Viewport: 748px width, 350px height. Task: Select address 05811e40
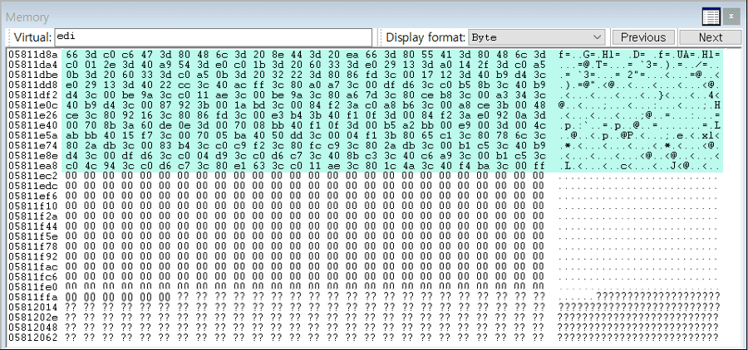click(33, 124)
